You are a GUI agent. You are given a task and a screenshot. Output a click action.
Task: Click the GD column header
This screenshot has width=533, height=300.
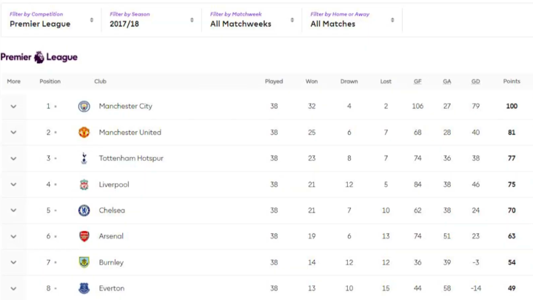pos(475,81)
